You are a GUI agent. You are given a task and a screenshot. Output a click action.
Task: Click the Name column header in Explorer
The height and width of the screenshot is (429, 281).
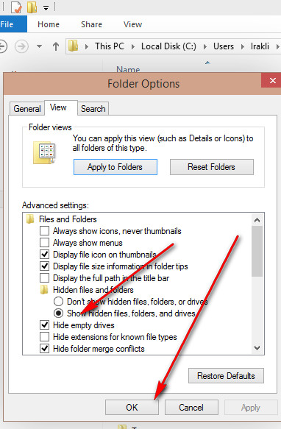[x=128, y=69]
